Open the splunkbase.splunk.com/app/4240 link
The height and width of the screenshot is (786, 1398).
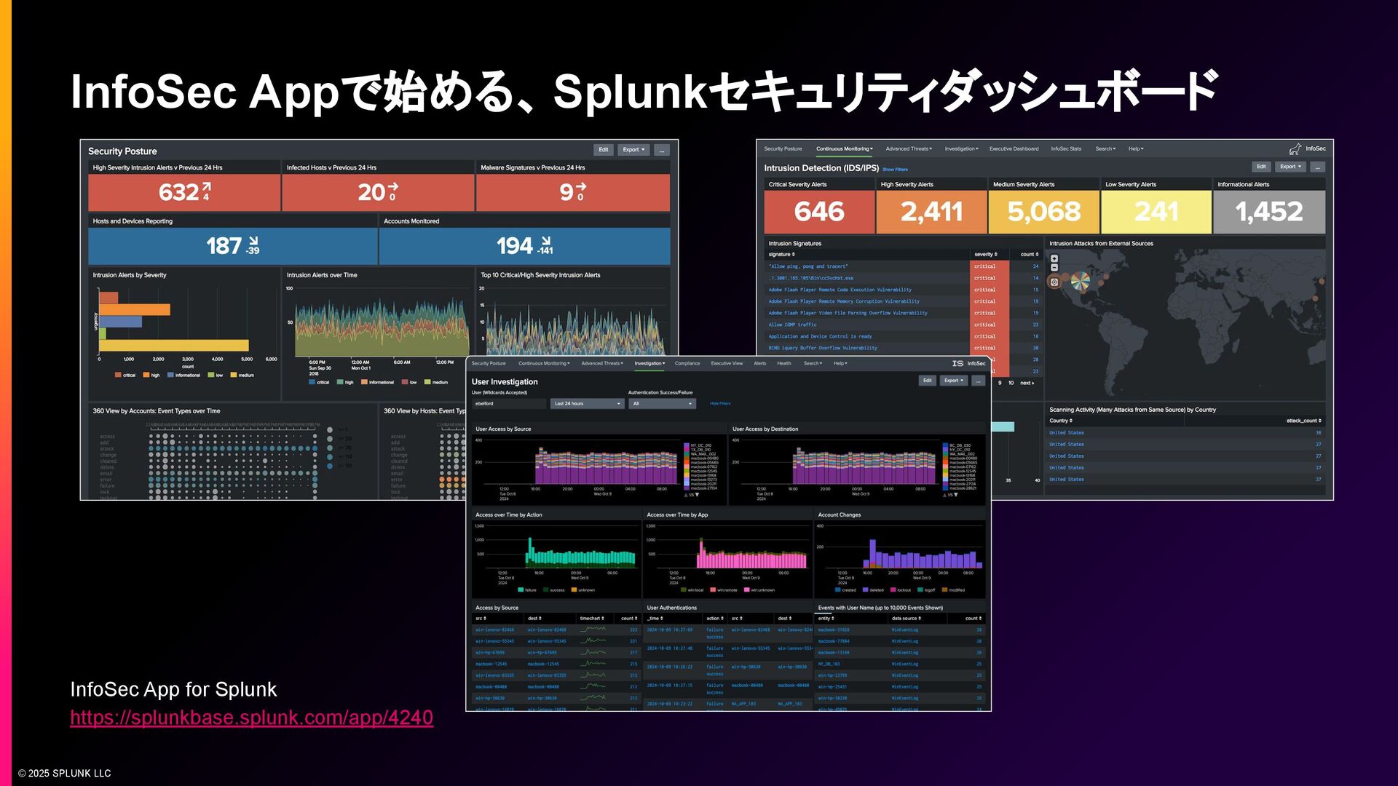(x=251, y=718)
